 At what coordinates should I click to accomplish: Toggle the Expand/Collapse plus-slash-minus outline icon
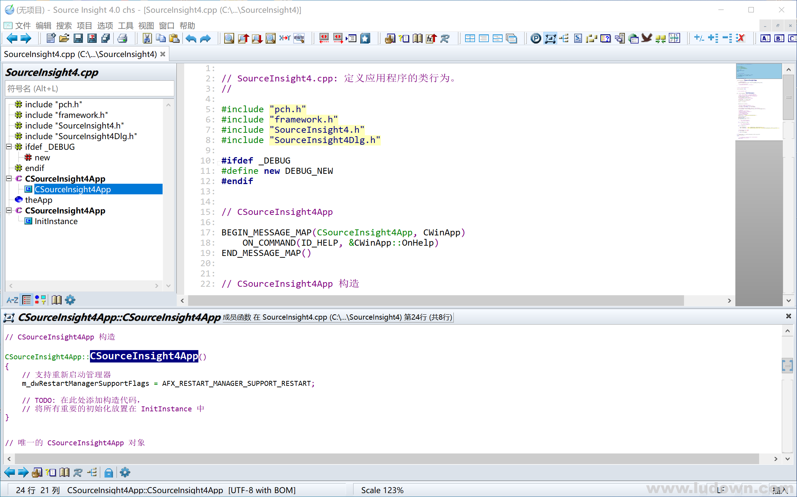coord(699,38)
